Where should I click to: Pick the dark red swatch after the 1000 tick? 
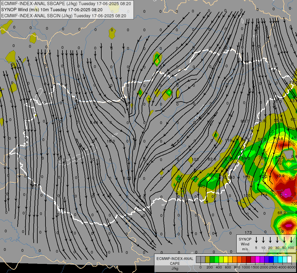[x=249, y=259]
